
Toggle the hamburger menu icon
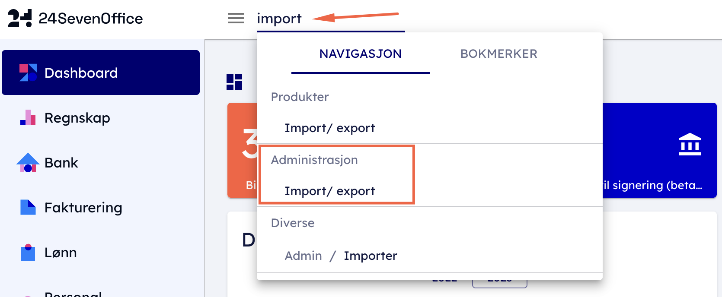coord(236,18)
